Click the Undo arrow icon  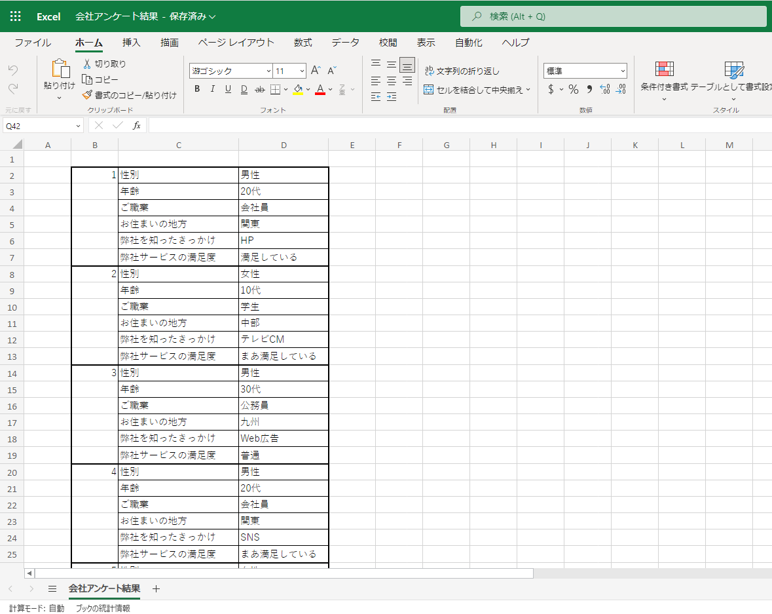click(x=13, y=71)
